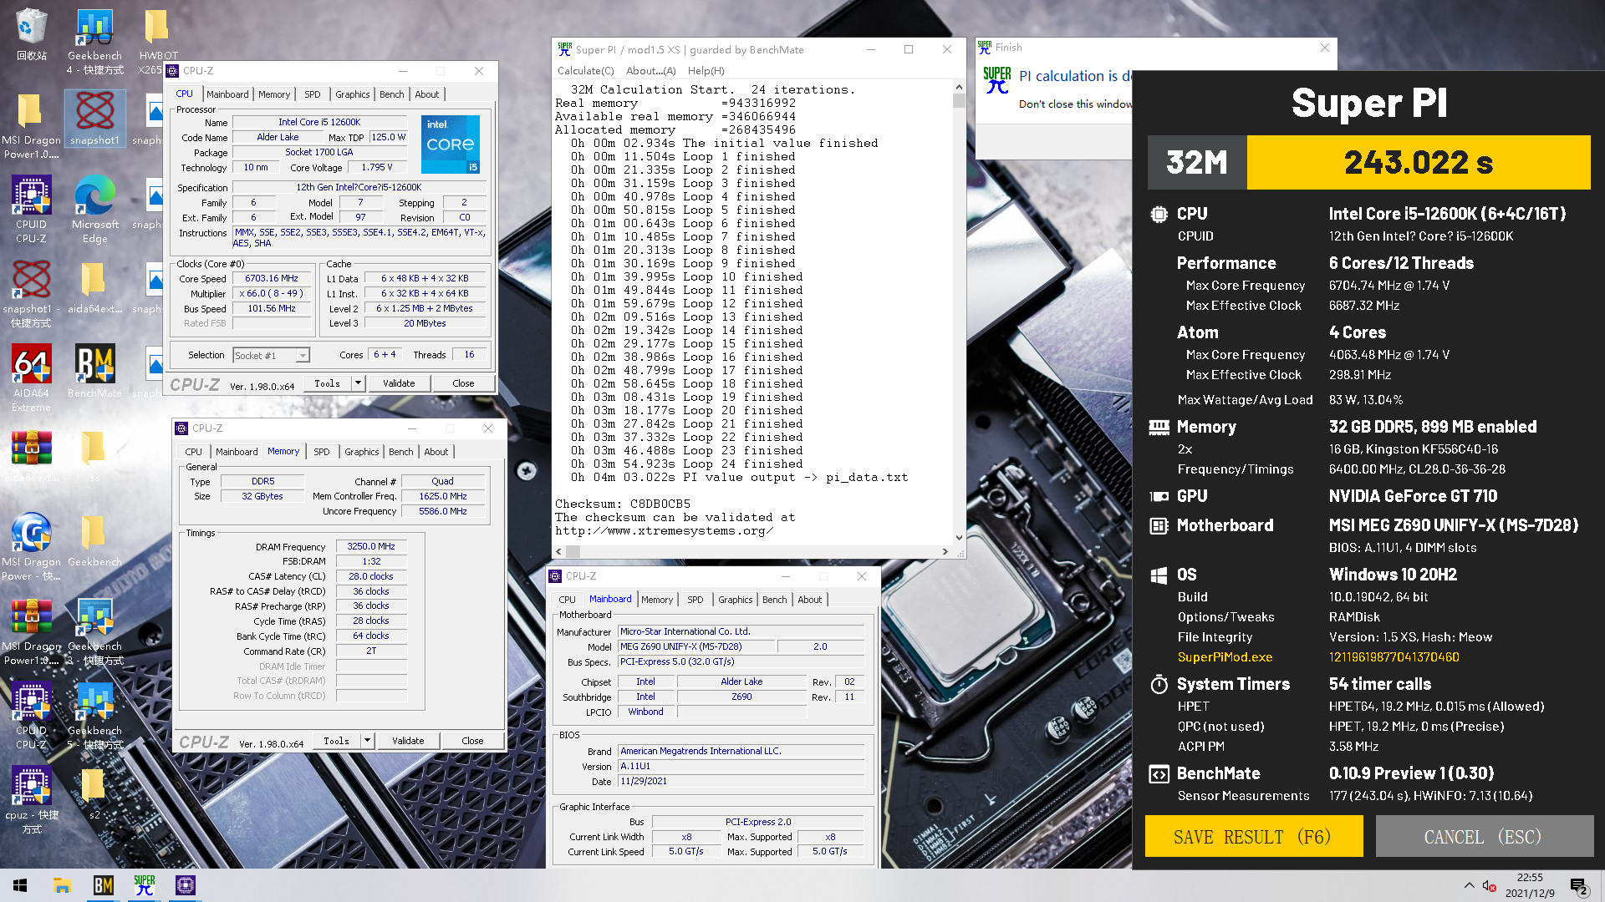This screenshot has width=1605, height=902.
Task: Select the snapshot1 desktop icon
Action: pyautogui.click(x=94, y=118)
